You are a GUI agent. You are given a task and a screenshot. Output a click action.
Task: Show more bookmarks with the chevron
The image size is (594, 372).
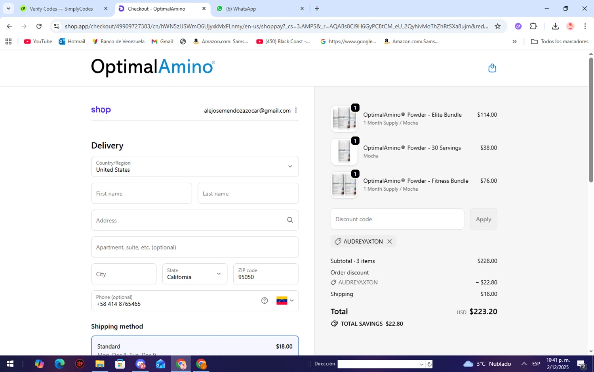(x=514, y=41)
